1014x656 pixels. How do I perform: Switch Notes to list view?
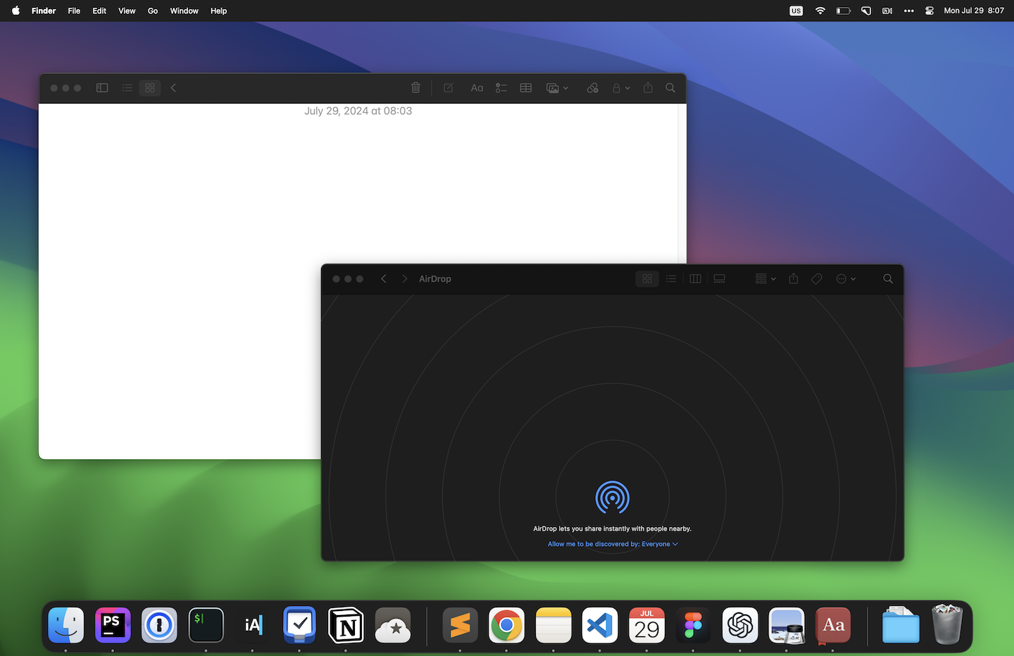(127, 88)
